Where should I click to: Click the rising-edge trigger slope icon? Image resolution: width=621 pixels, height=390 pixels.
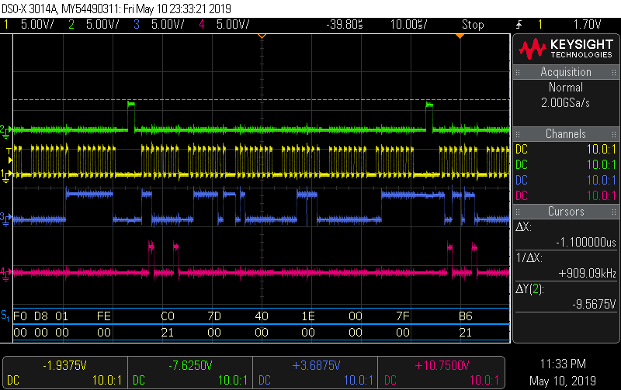519,25
